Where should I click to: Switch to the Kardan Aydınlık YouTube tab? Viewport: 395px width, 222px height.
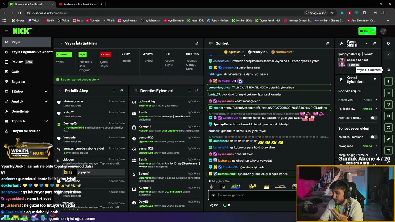click(x=80, y=4)
